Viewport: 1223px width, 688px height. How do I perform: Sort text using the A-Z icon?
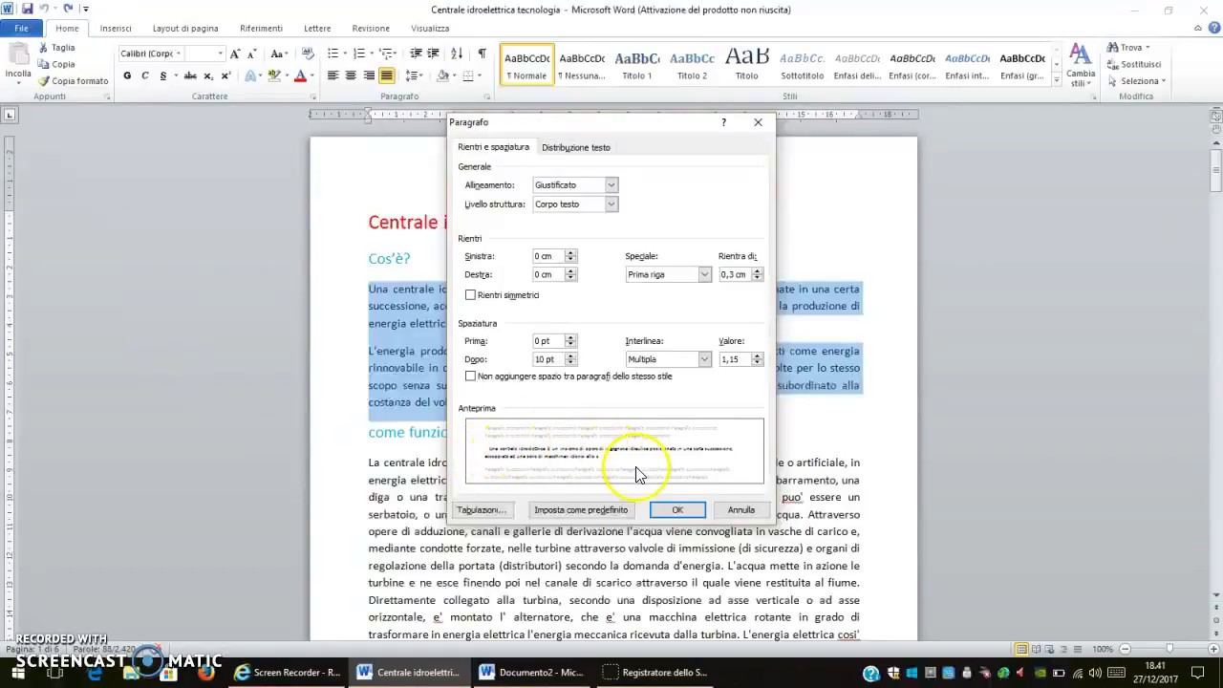(x=457, y=54)
